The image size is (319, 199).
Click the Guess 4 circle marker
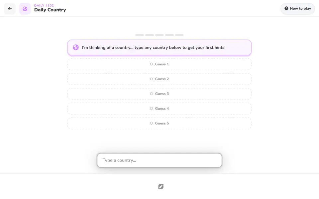152,108
